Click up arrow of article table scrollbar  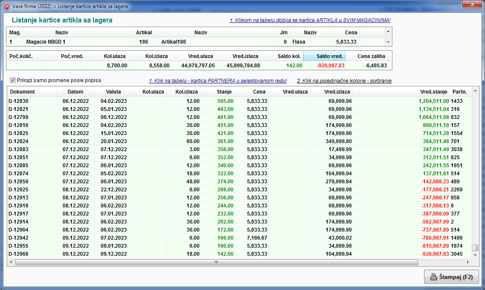coord(388,31)
